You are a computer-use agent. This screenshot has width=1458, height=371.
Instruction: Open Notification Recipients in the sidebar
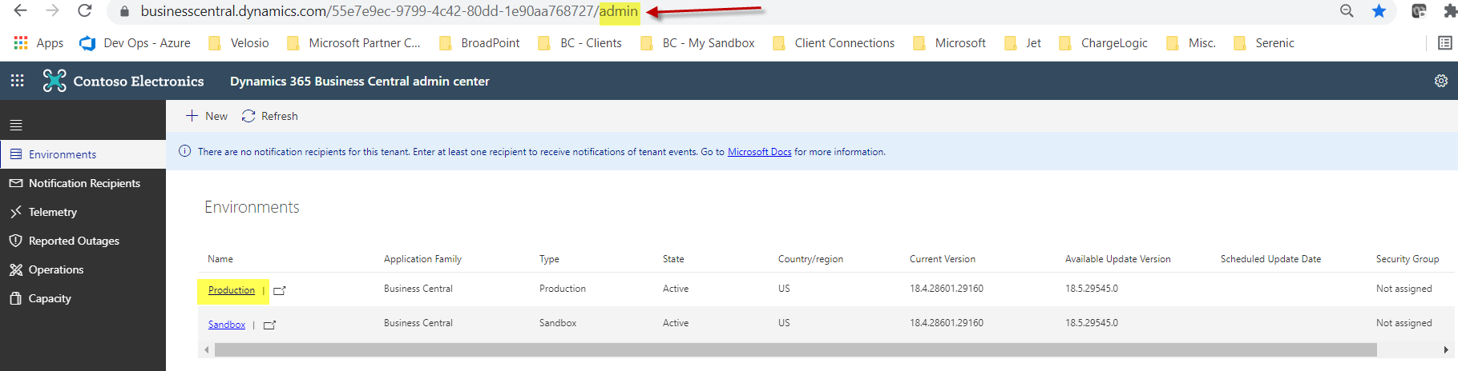[83, 183]
